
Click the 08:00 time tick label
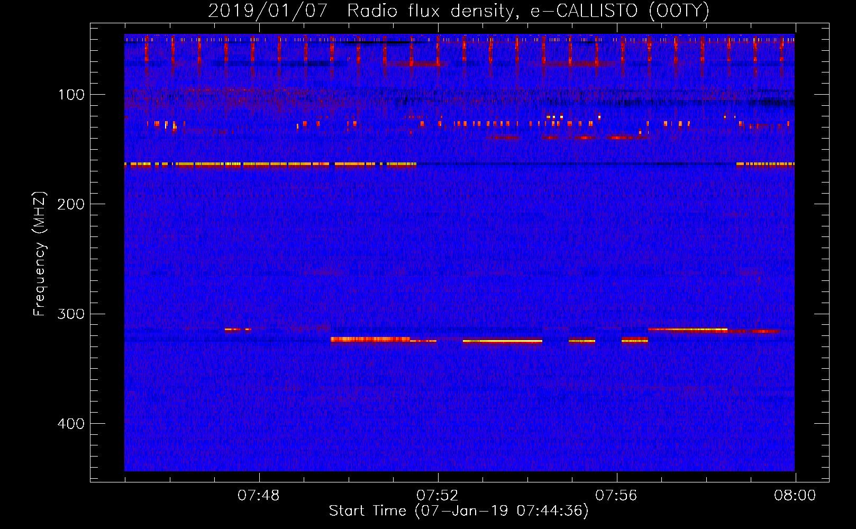click(x=795, y=496)
